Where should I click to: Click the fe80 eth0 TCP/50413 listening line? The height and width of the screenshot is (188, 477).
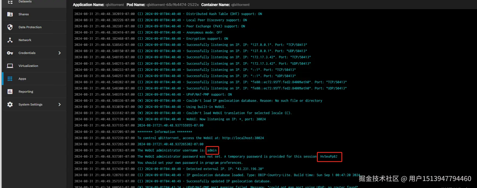[x=210, y=82]
